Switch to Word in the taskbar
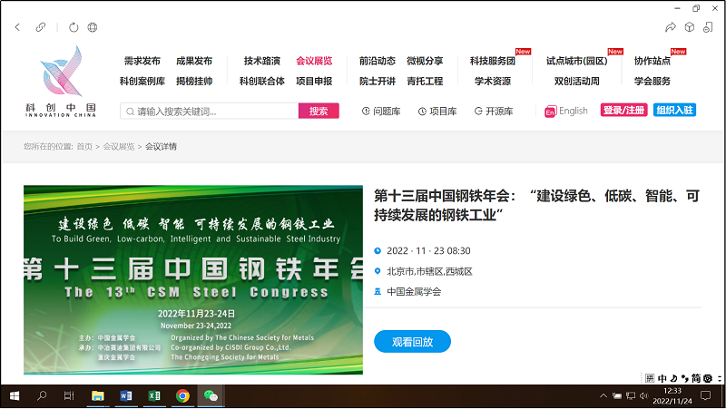This screenshot has width=726, height=409. [x=126, y=396]
